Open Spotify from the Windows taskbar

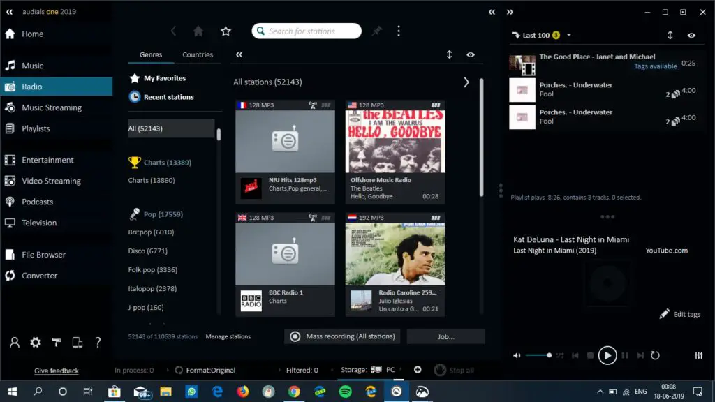[x=345, y=392]
